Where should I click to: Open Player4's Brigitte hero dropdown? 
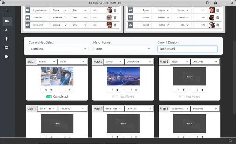tap(162, 10)
